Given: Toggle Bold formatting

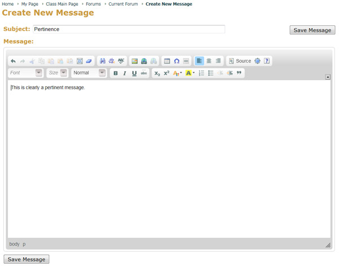Looking at the screenshot, I should 115,73.
